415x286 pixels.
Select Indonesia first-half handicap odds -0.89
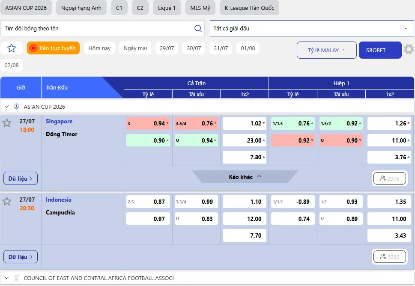pyautogui.click(x=293, y=202)
